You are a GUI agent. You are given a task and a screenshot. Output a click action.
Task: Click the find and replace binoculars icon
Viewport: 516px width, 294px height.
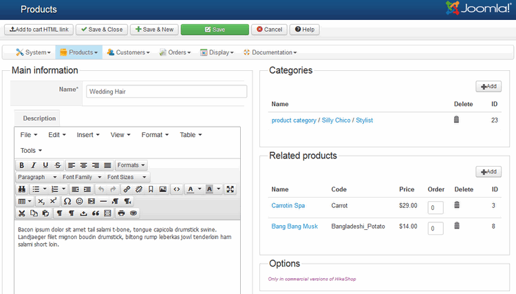click(x=22, y=189)
